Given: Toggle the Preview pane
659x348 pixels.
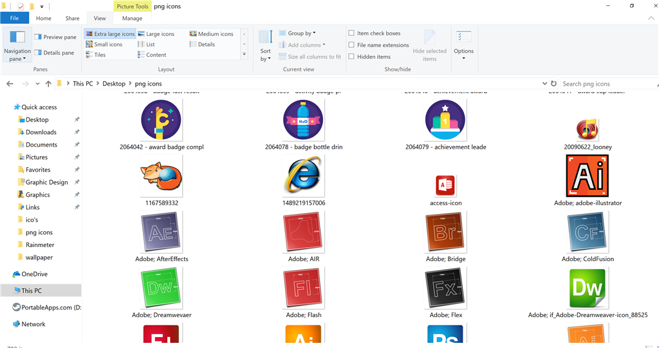Looking at the screenshot, I should coord(55,37).
